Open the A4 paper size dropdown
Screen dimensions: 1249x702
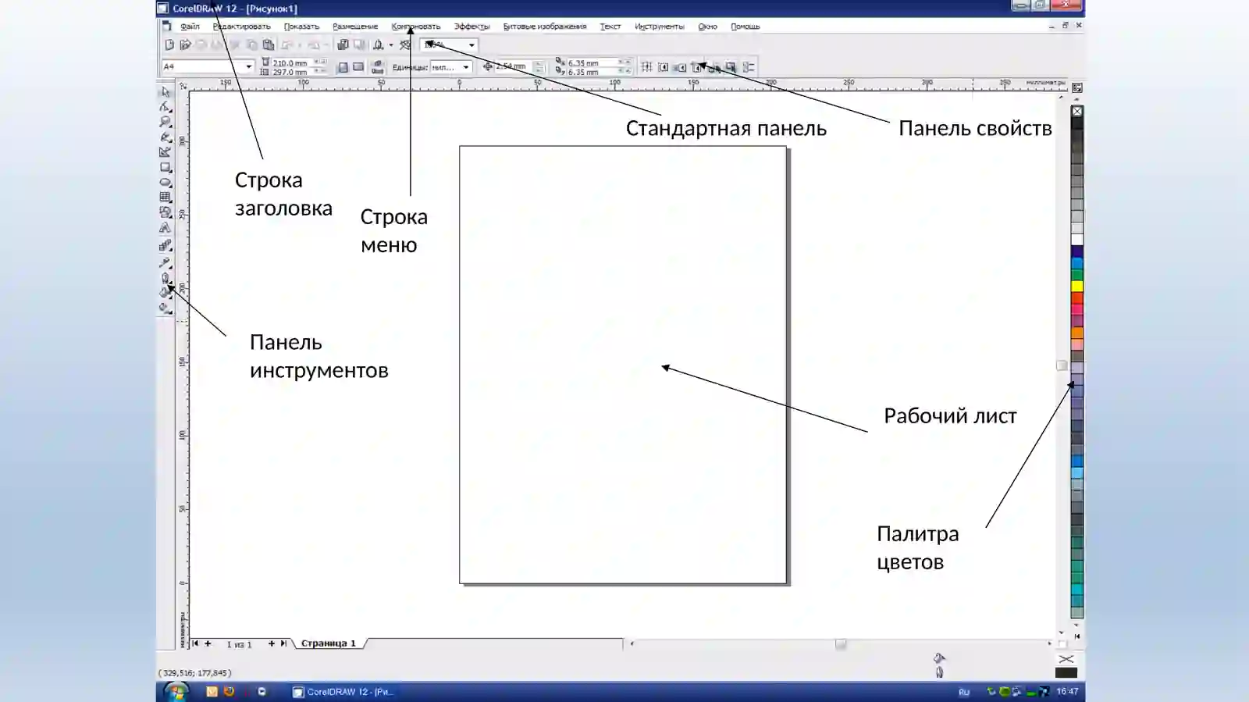click(x=248, y=66)
